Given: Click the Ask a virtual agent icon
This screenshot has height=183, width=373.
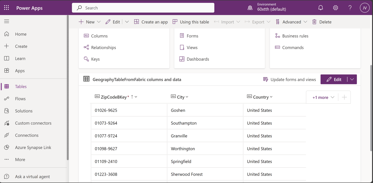Looking at the screenshot, I should click(7, 177).
